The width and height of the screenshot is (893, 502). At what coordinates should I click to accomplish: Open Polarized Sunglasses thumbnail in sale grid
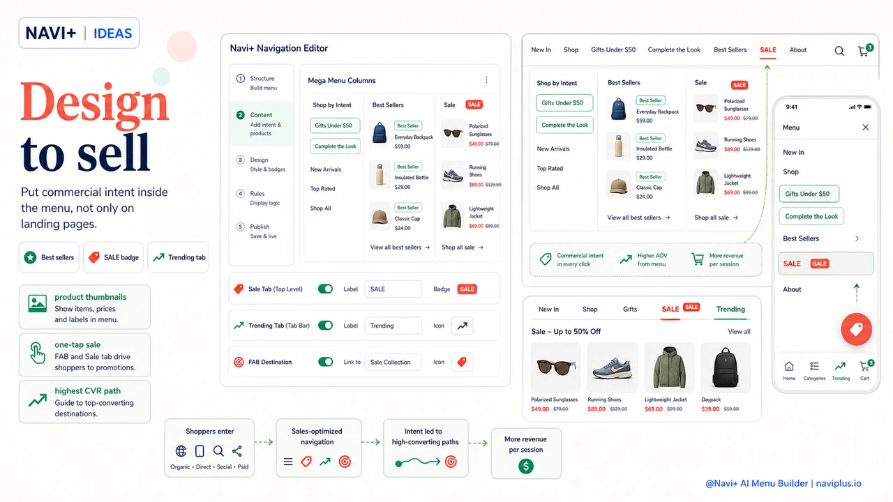(556, 367)
